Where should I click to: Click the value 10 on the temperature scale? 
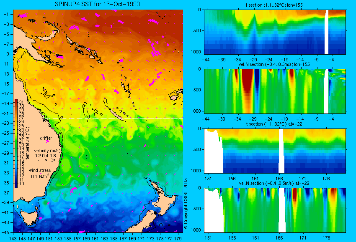coord(21,184)
